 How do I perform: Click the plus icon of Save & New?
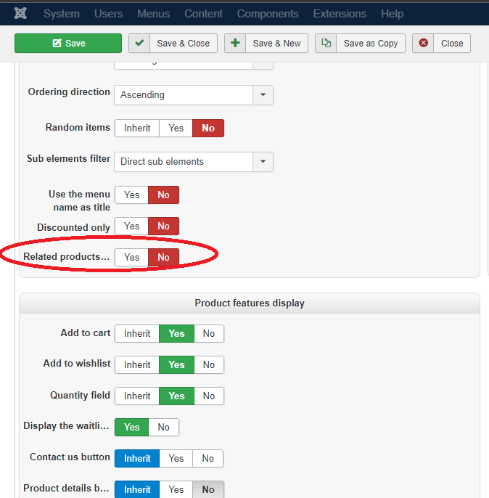(235, 43)
